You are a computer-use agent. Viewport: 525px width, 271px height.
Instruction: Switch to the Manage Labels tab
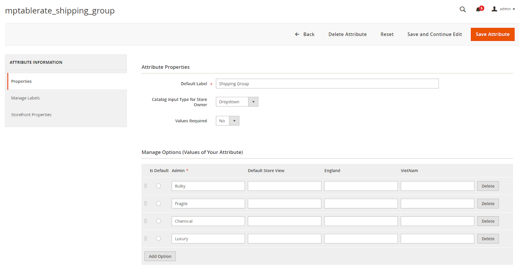[26, 98]
